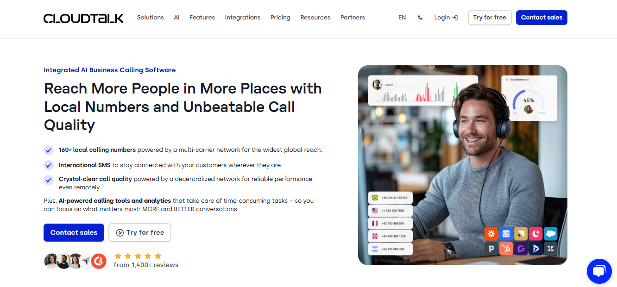Viewport: 617px width, 287px height.
Task: Click the Pipedrive integration icon
Action: click(491, 249)
